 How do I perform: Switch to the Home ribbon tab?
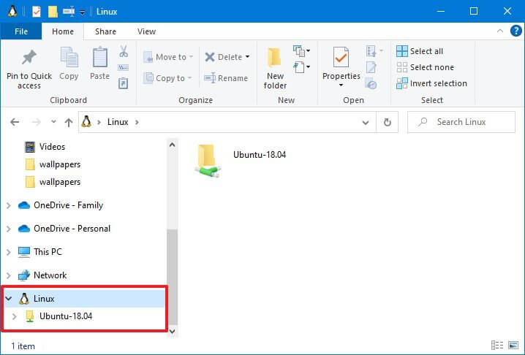(x=63, y=31)
